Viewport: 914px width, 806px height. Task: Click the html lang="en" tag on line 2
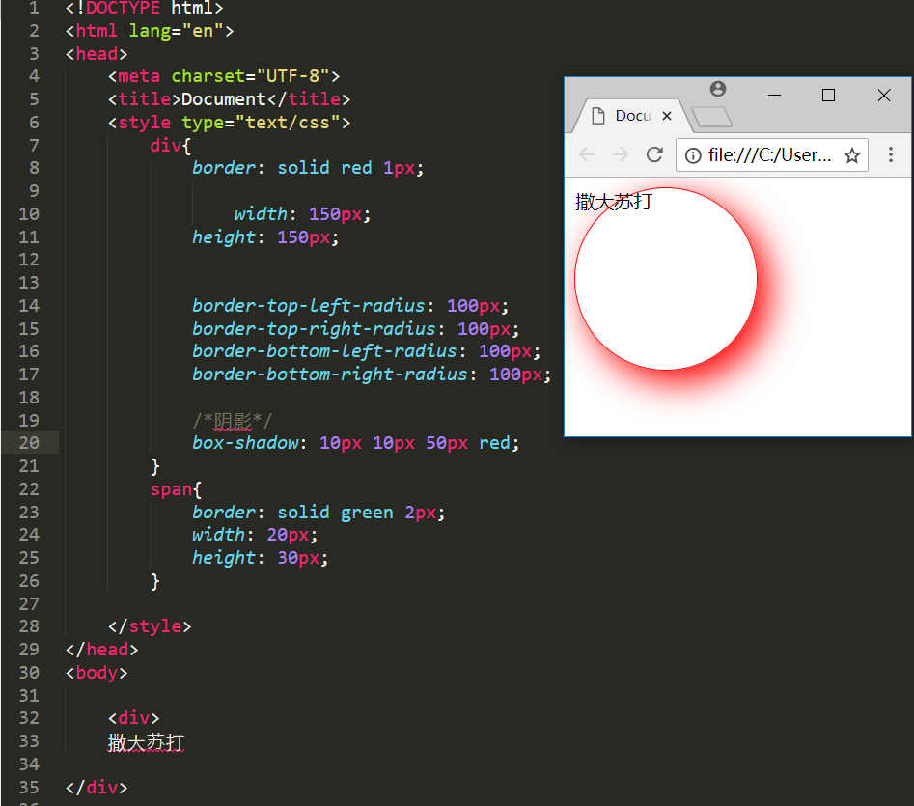(150, 30)
